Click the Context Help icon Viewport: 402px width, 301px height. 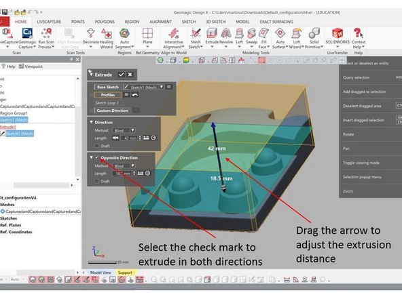(358, 38)
